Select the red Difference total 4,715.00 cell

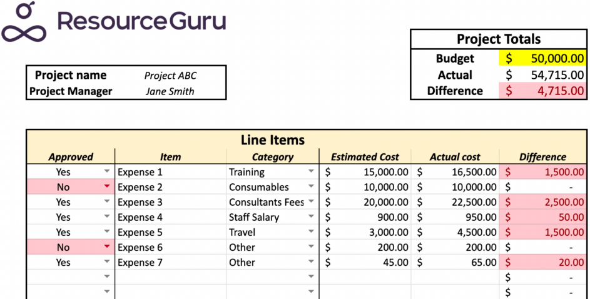pos(542,91)
